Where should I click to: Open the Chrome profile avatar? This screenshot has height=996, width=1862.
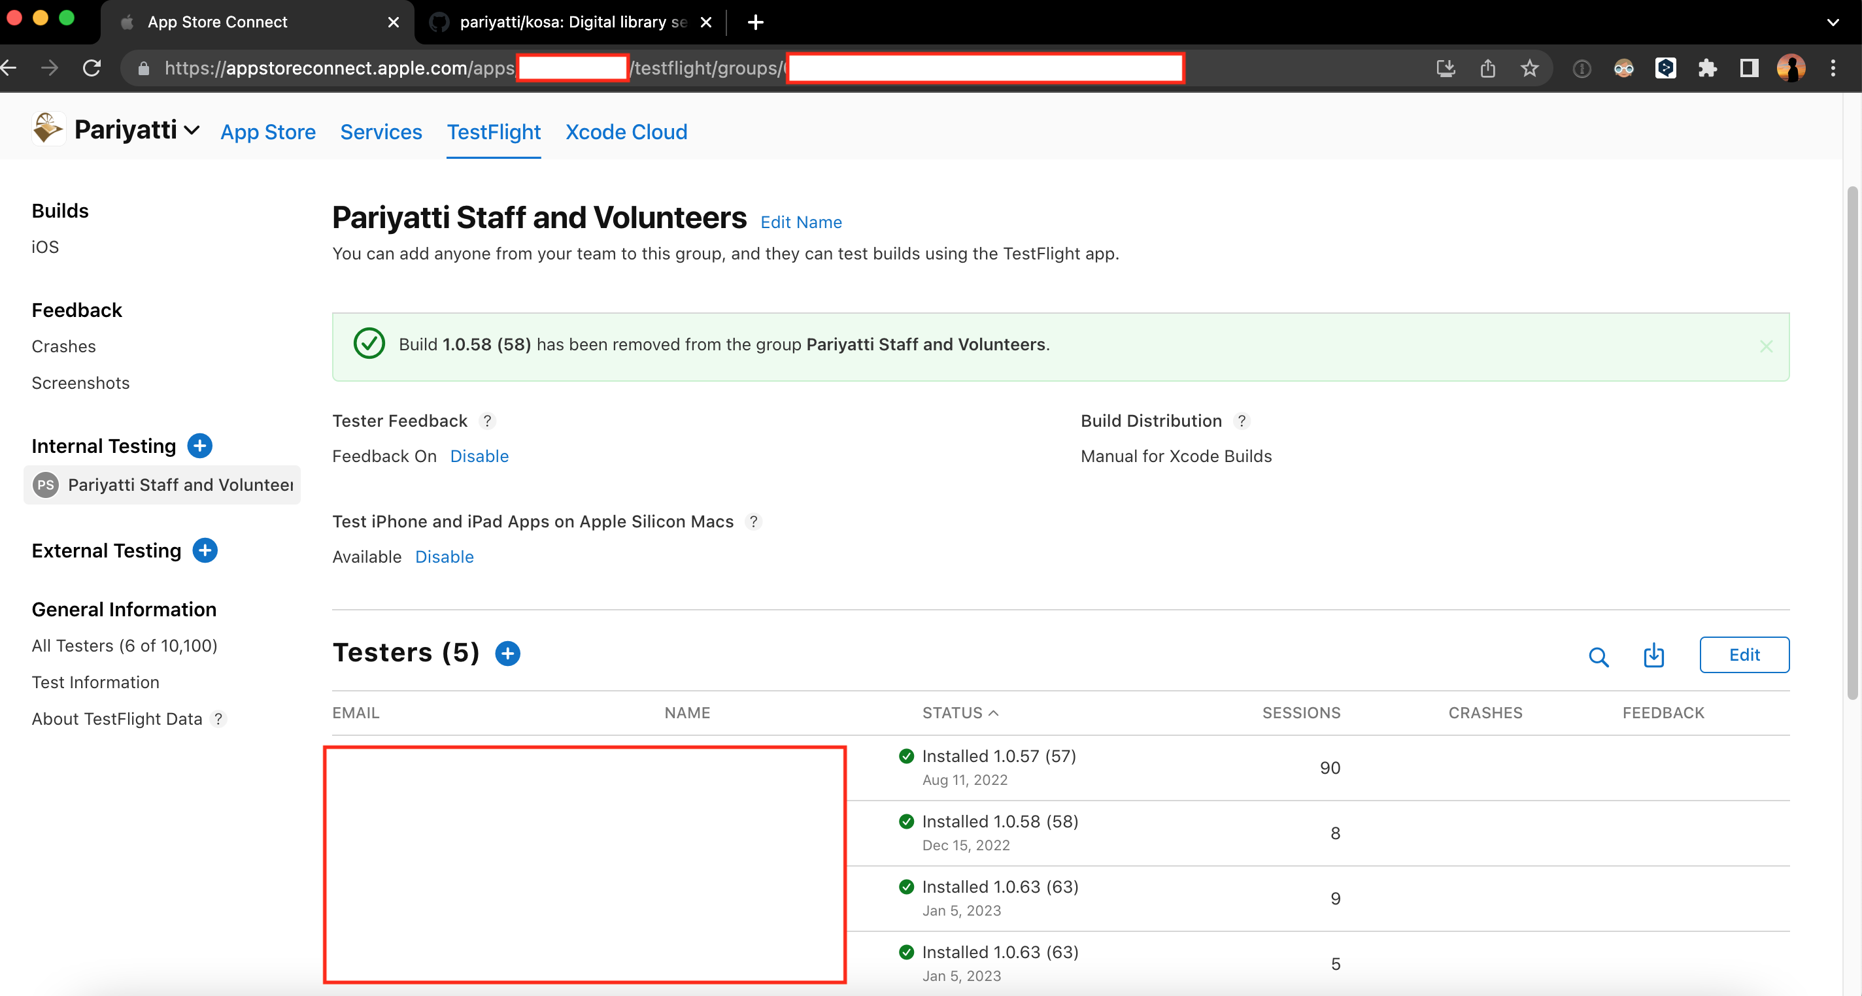1791,69
